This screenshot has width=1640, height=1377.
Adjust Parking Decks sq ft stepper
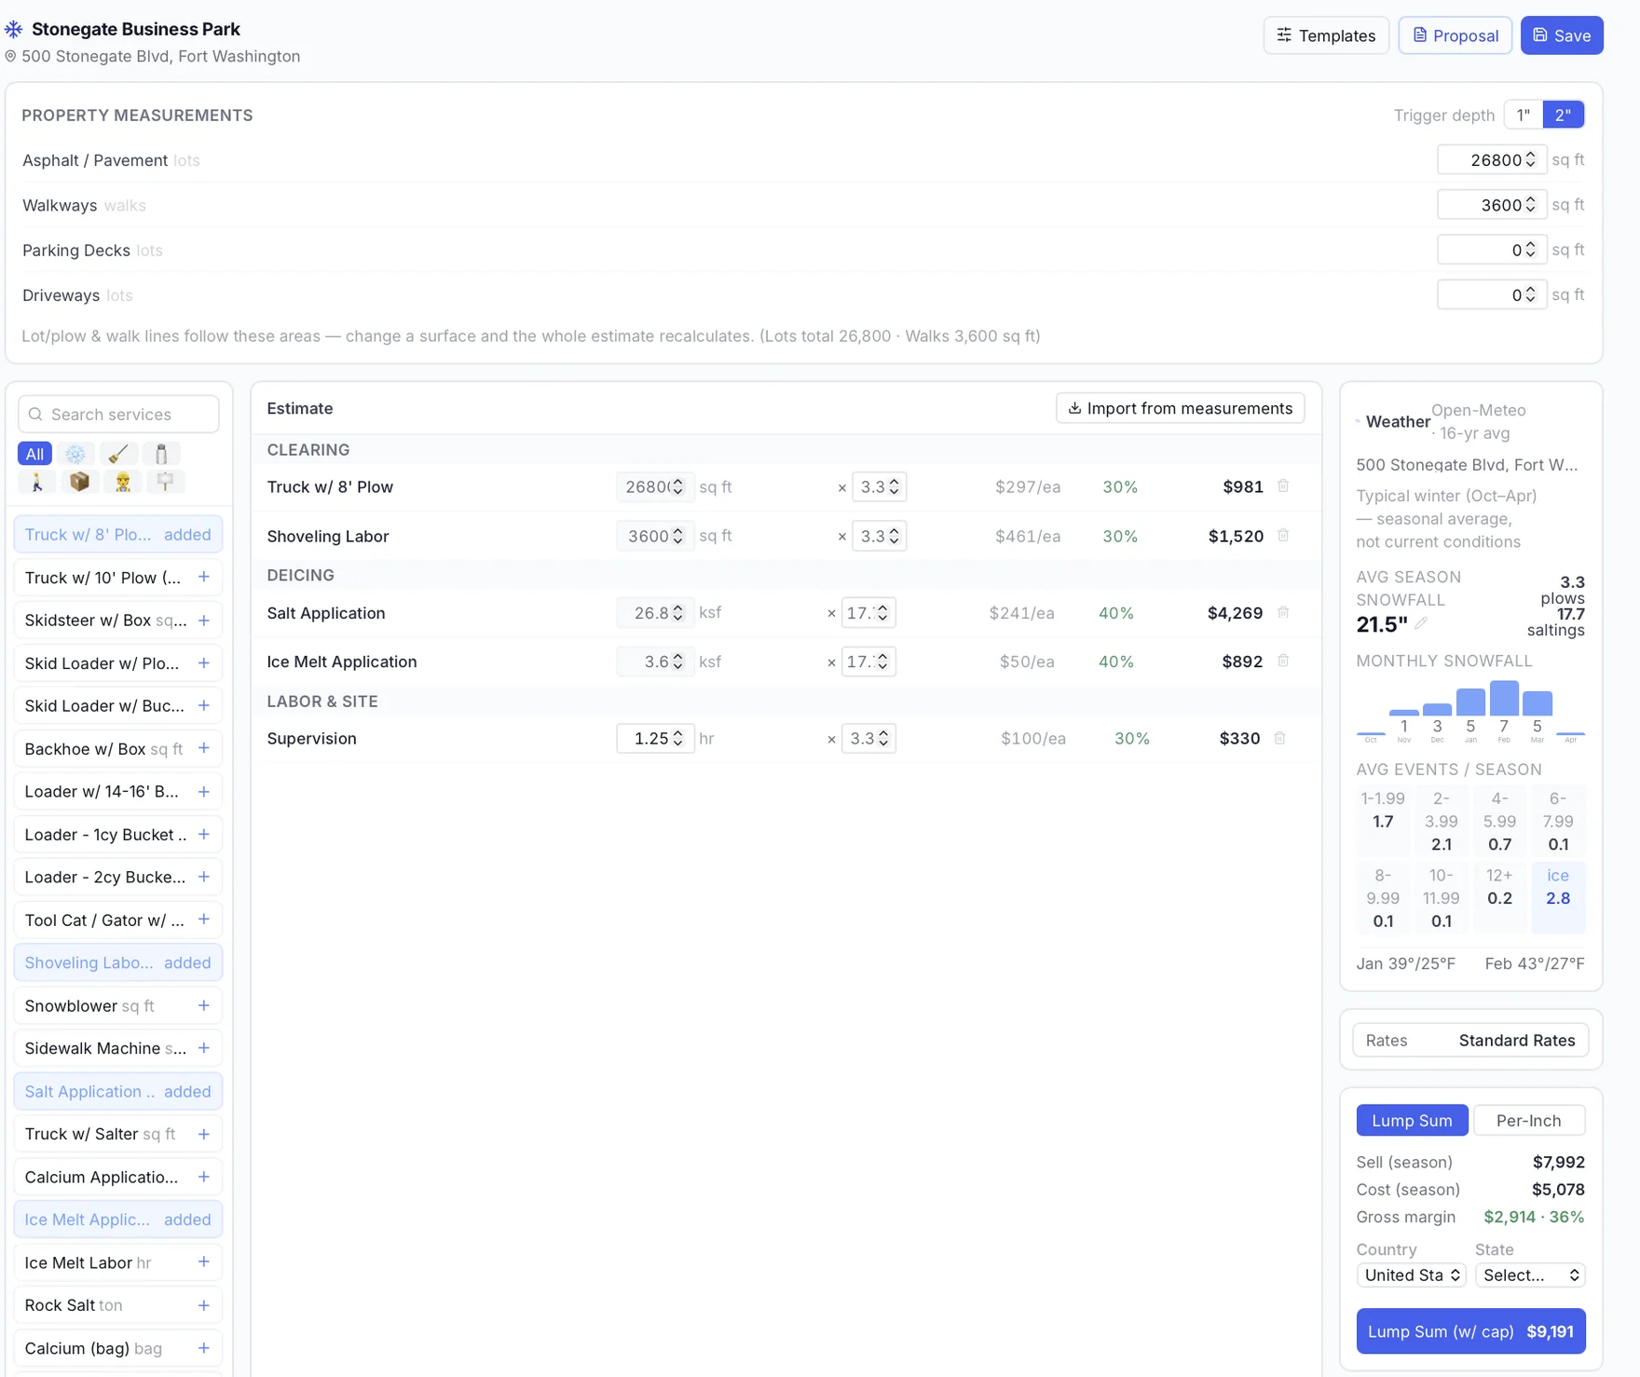pos(1530,250)
